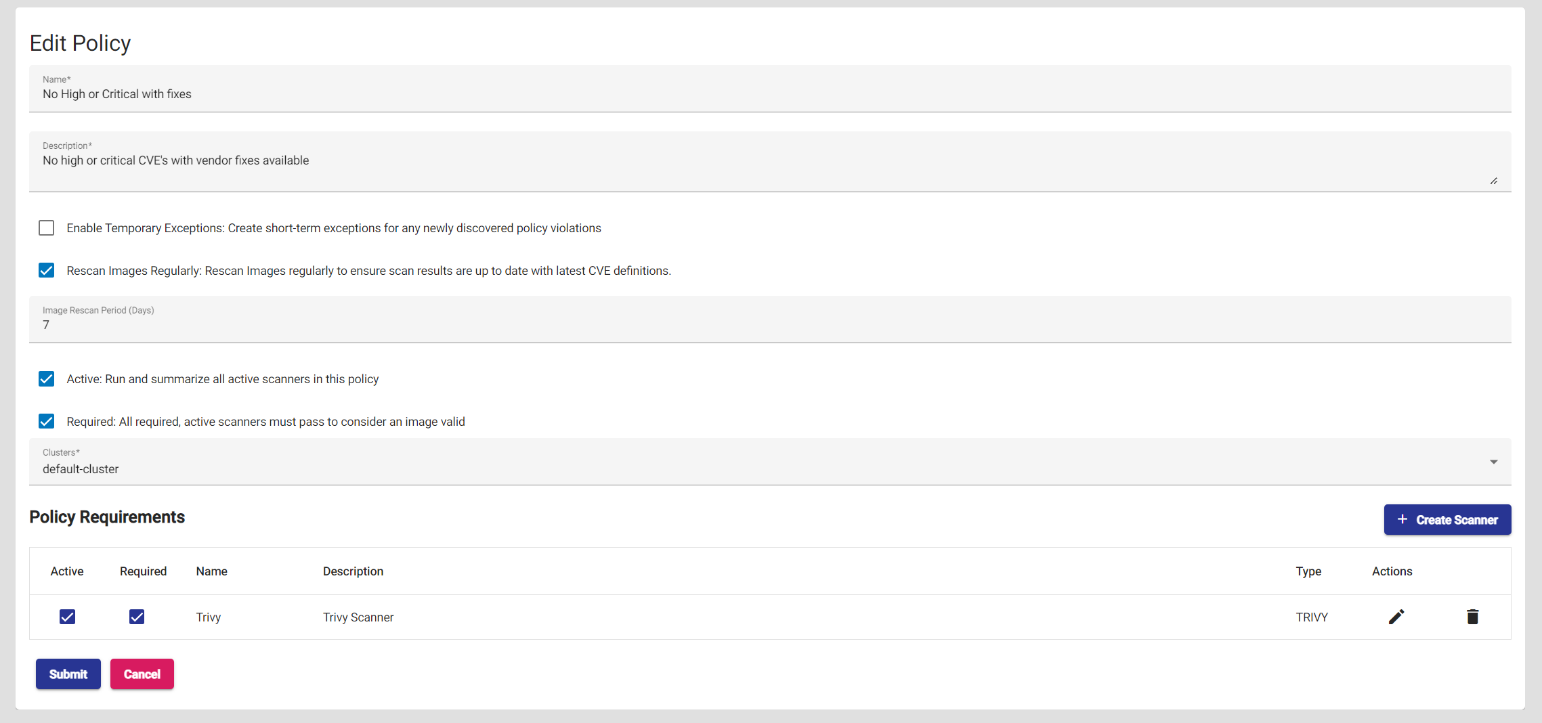Screen dimensions: 1542x723
Task: Toggle the policy Active checkbox
Action: point(47,379)
